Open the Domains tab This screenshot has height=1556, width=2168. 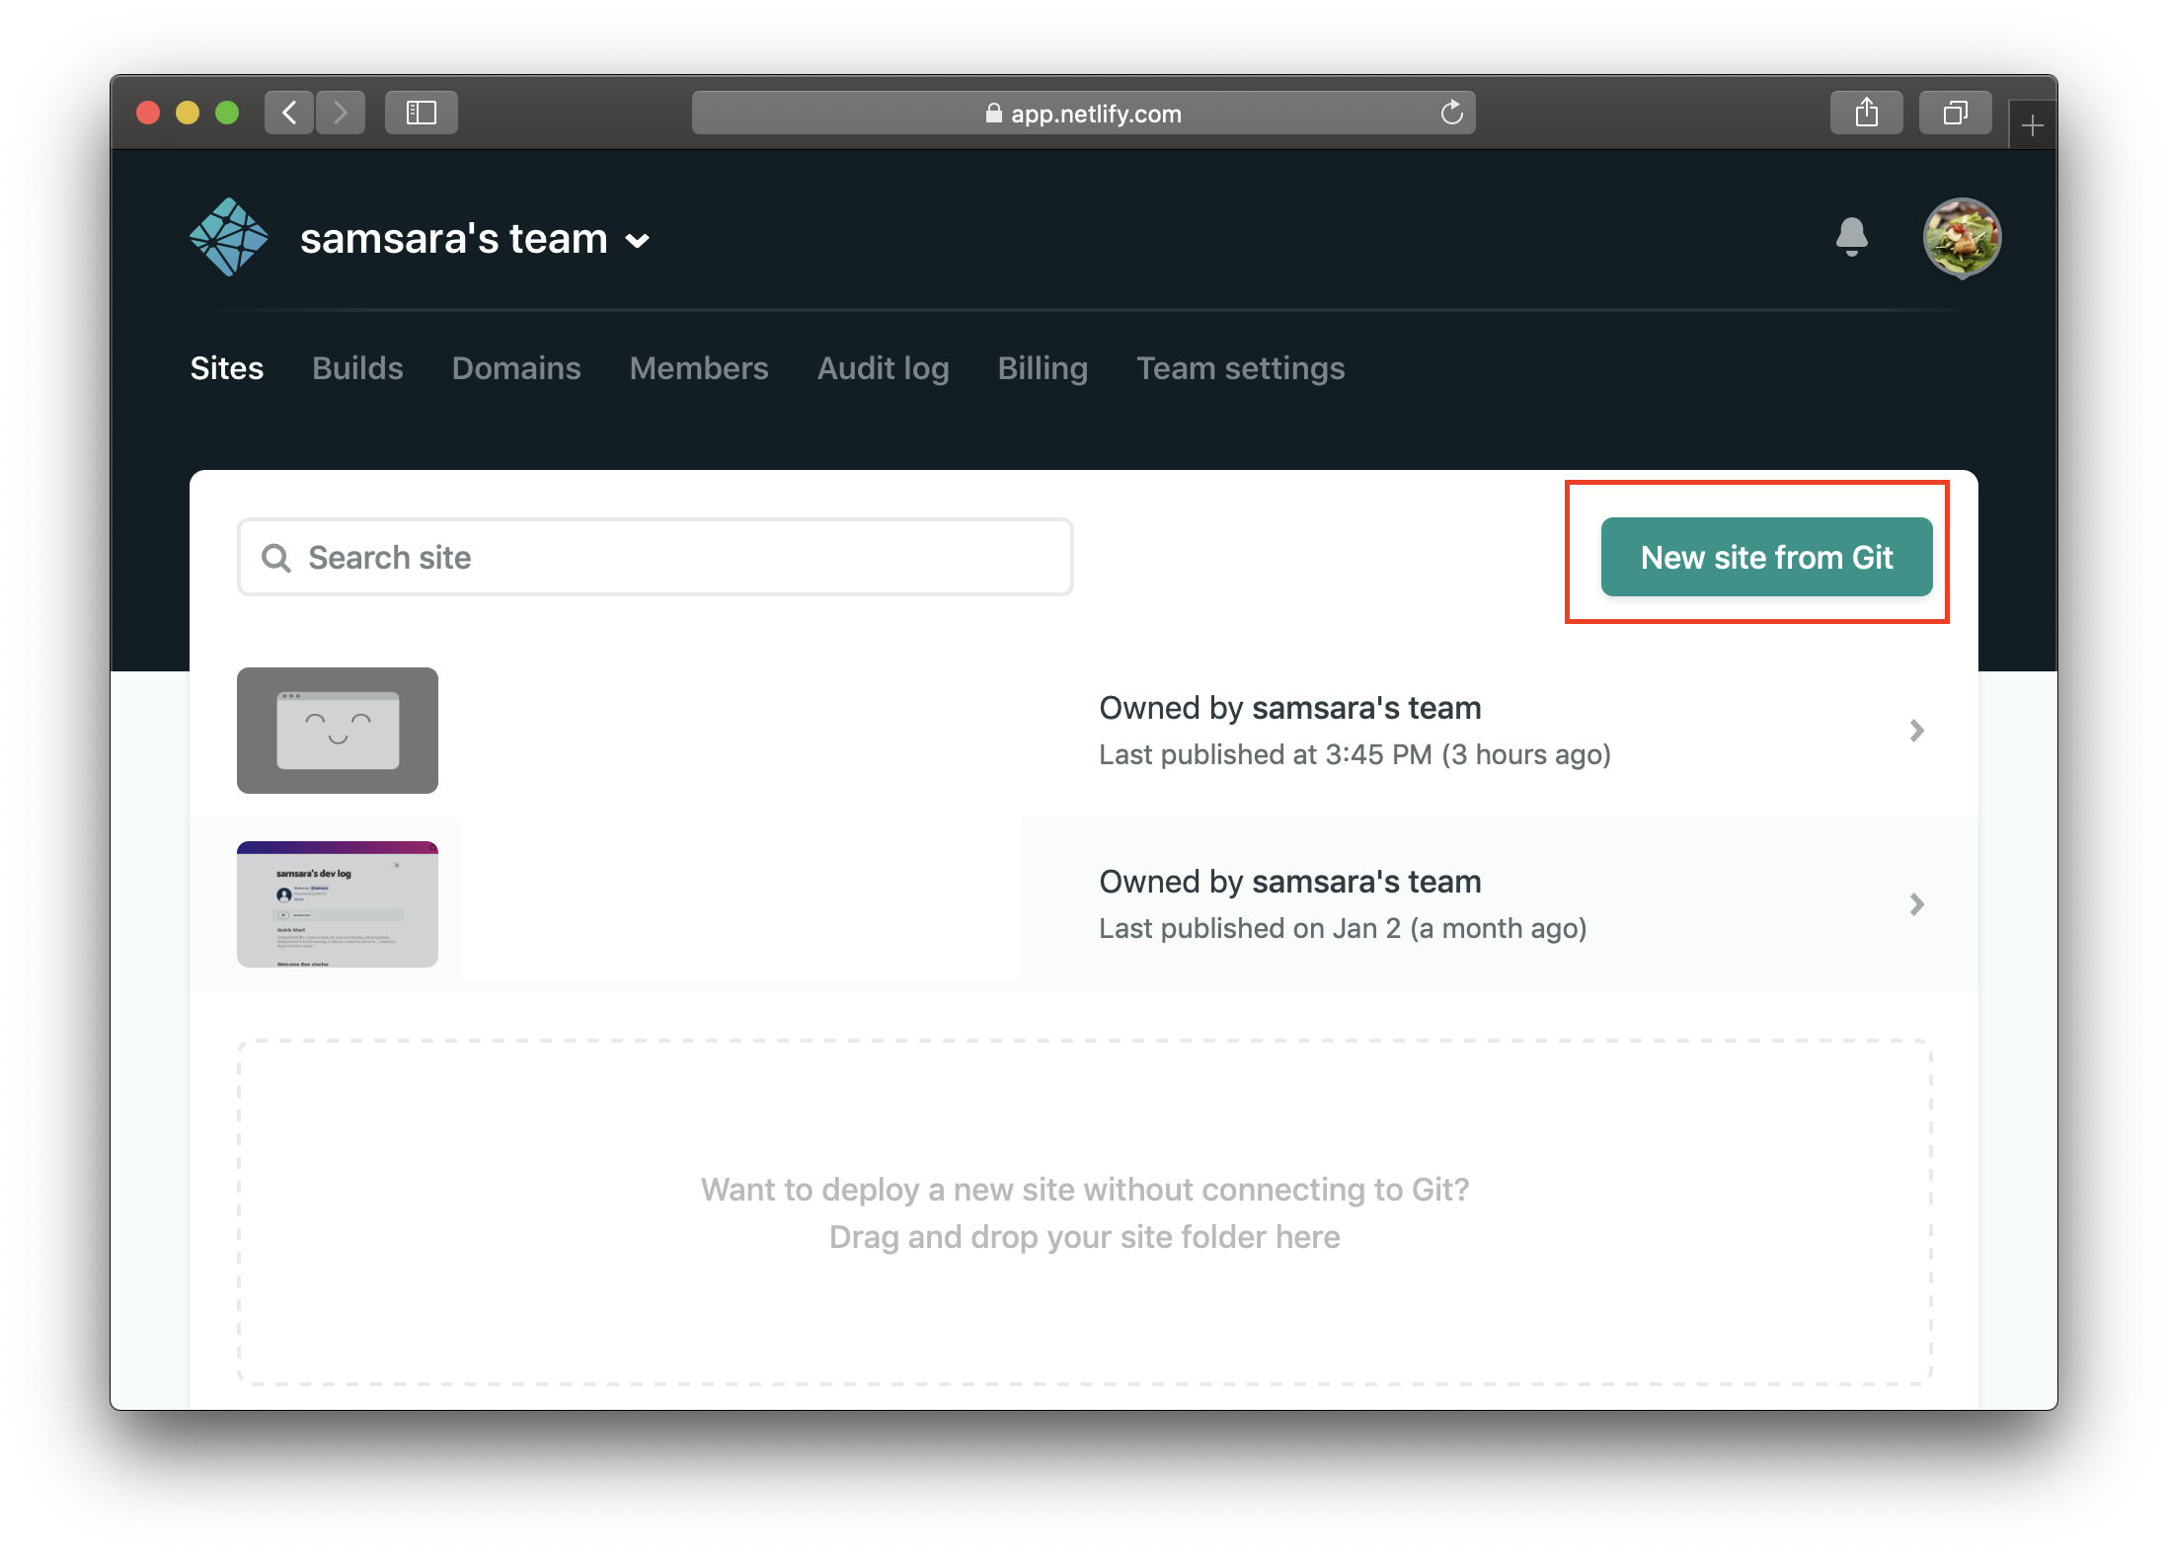(516, 368)
